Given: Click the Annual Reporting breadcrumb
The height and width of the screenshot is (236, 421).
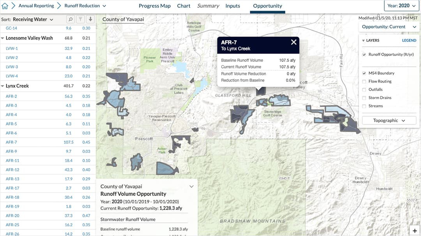Looking at the screenshot, I should click(36, 5).
